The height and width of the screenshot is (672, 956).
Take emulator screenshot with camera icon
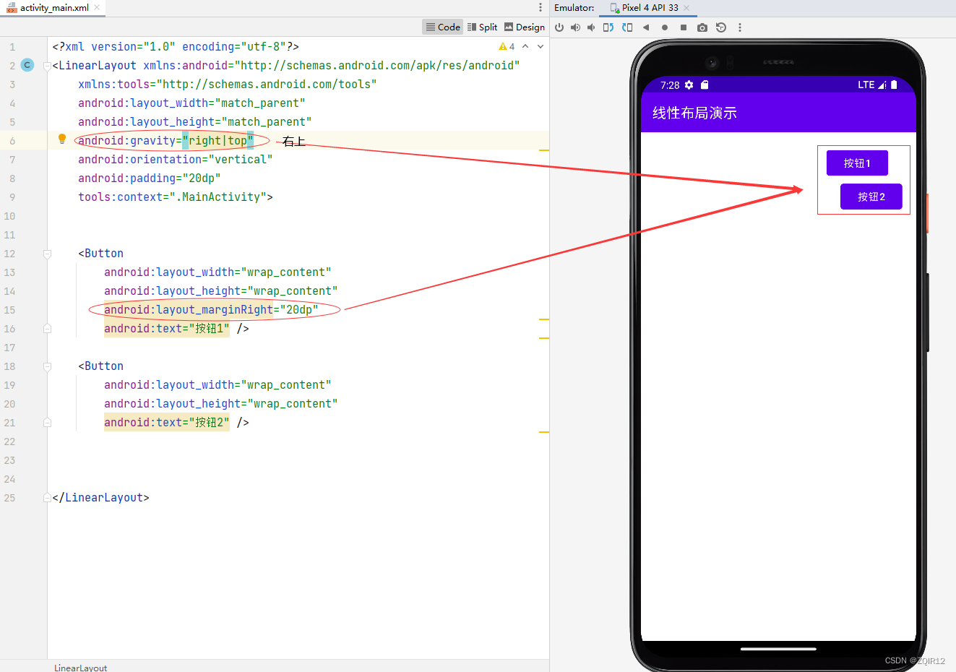coord(702,27)
